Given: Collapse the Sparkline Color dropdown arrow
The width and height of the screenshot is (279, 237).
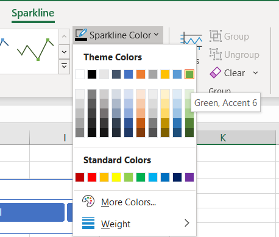Looking at the screenshot, I should click(x=156, y=35).
